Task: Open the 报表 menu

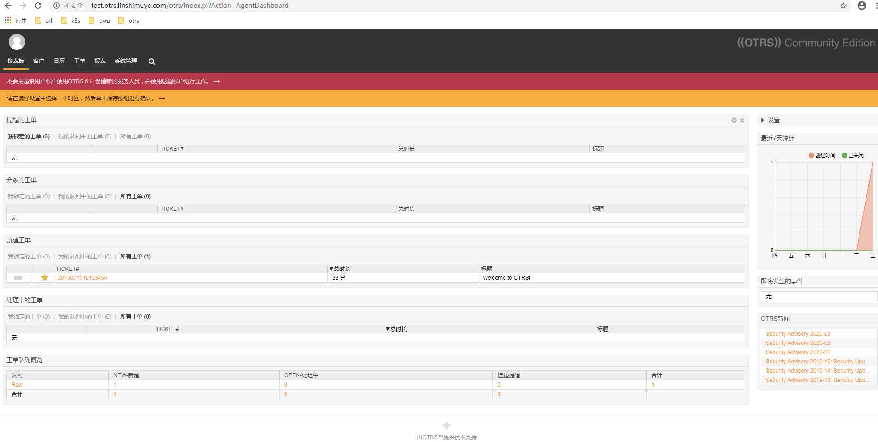Action: coord(100,61)
